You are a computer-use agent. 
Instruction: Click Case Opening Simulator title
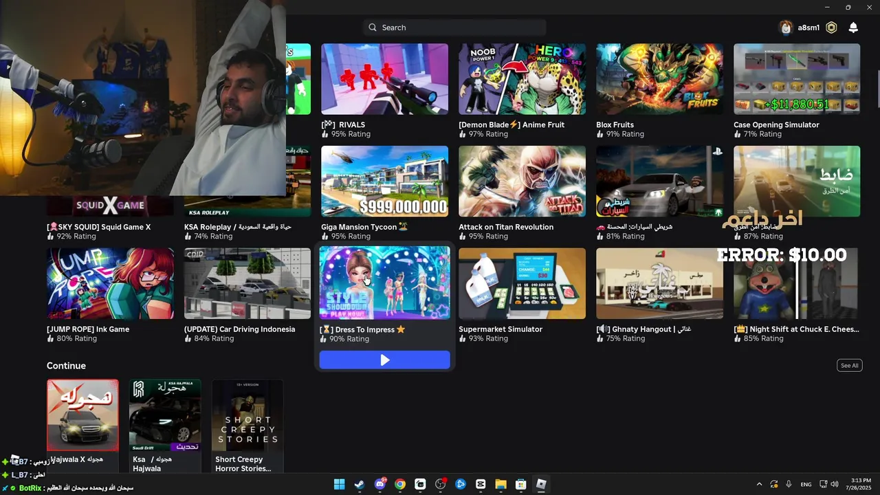coord(776,124)
